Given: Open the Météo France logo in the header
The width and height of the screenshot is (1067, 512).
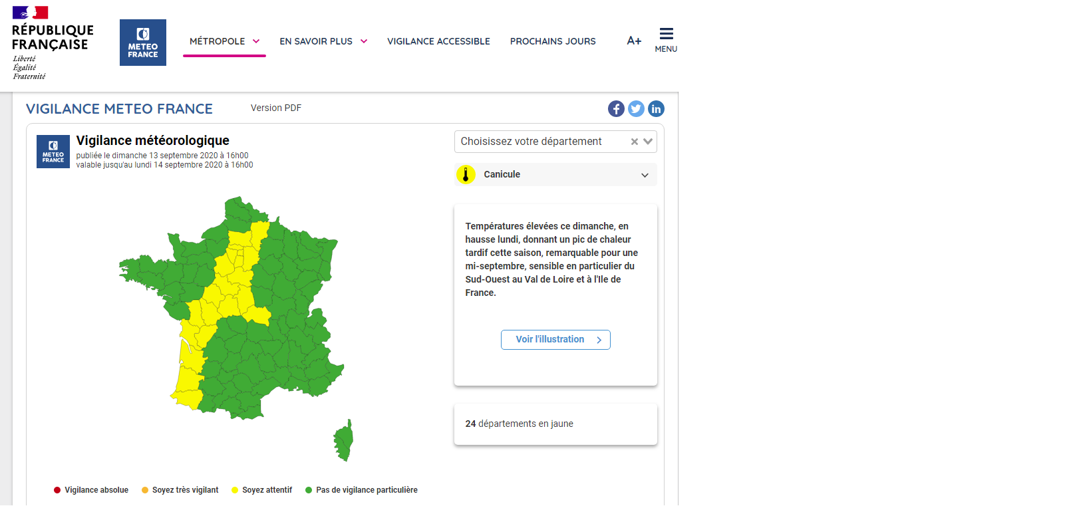Looking at the screenshot, I should pos(143,43).
